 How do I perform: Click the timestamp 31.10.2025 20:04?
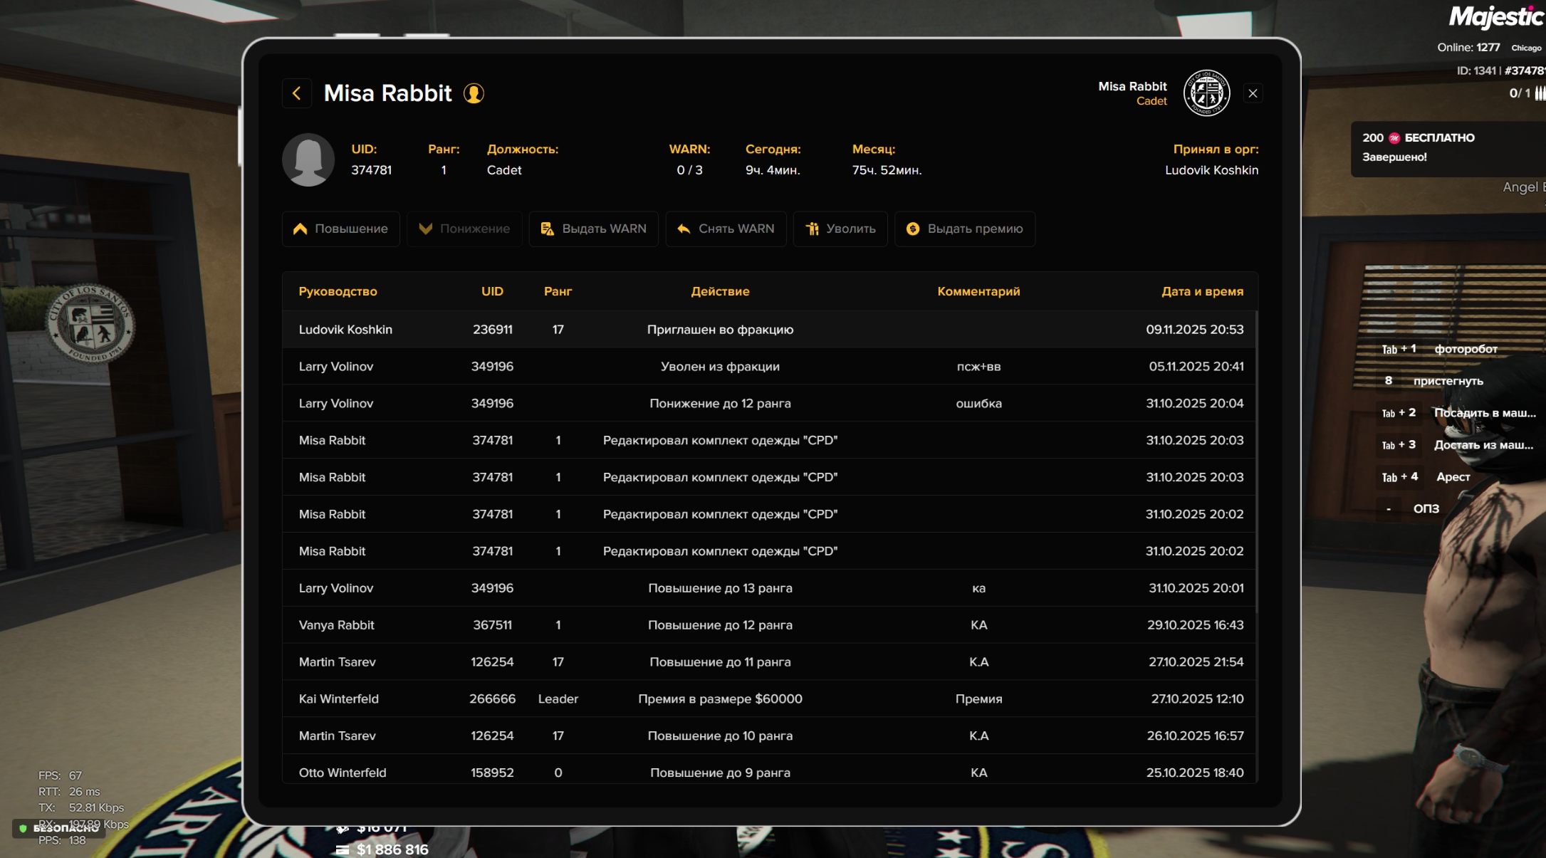coord(1195,404)
